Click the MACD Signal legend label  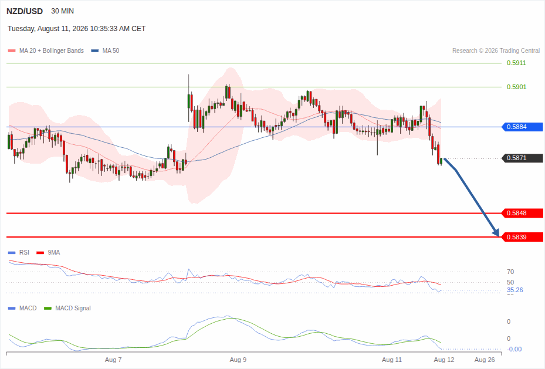pos(73,308)
